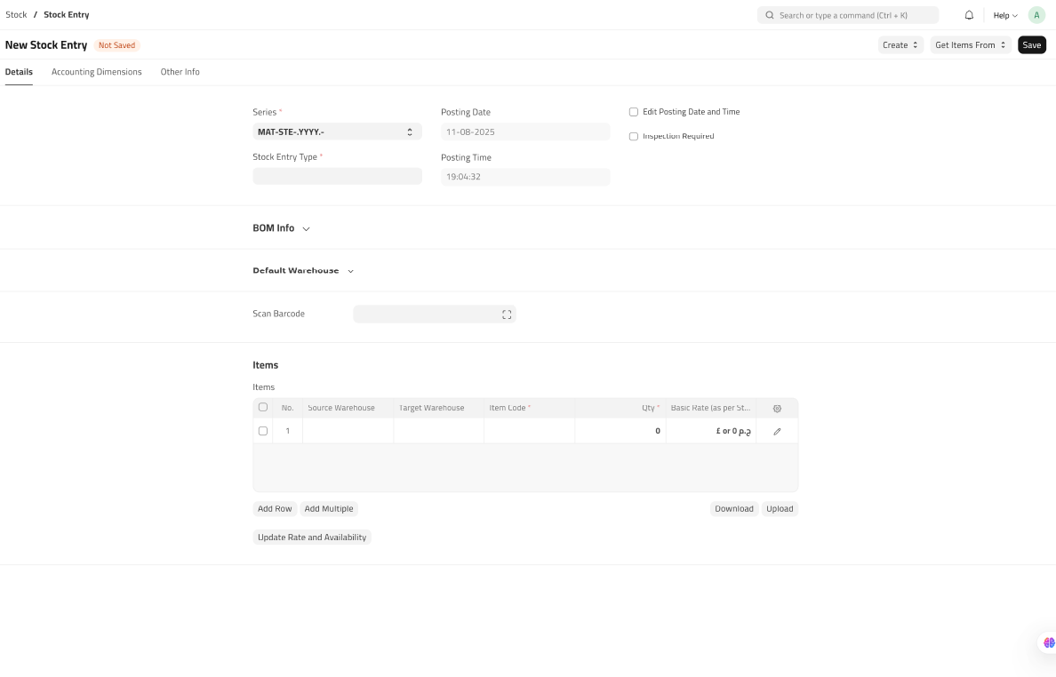Enable Edit Posting Date and Time

pos(634,112)
